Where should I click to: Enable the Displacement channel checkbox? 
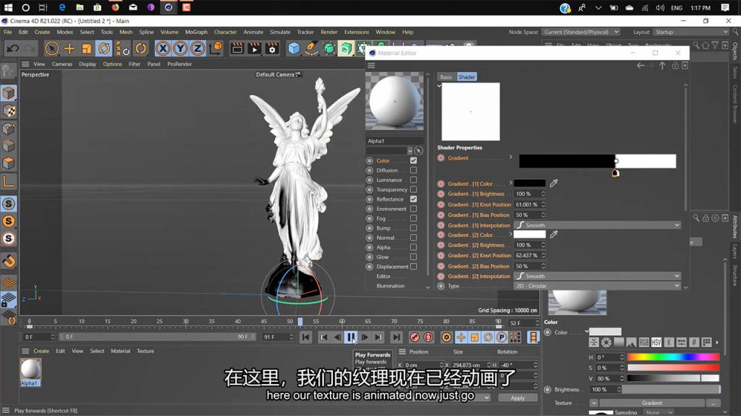click(413, 266)
